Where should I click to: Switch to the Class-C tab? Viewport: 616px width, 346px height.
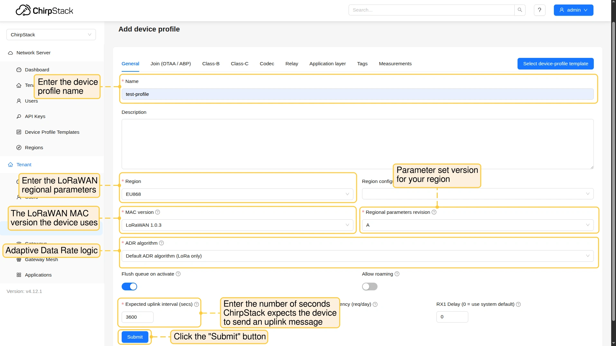(x=239, y=64)
